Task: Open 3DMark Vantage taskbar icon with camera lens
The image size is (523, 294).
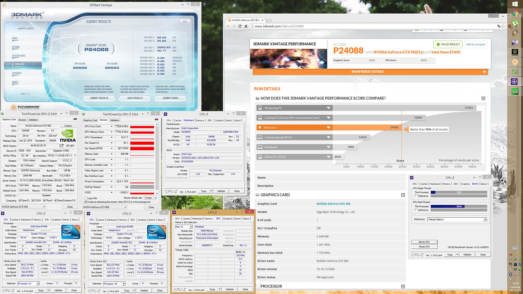Action: [x=515, y=52]
